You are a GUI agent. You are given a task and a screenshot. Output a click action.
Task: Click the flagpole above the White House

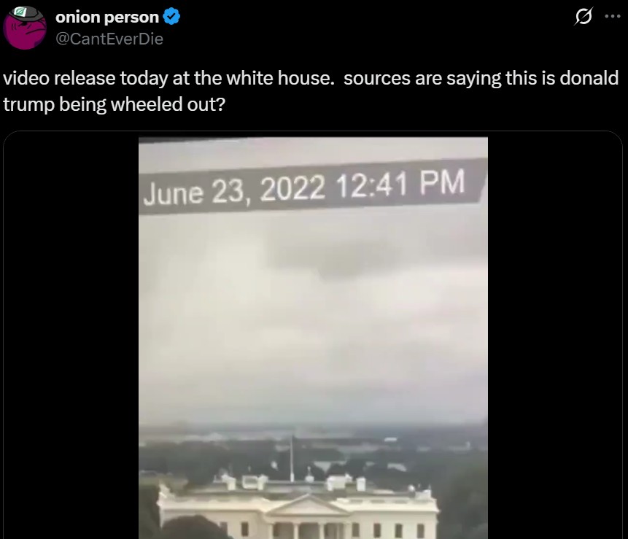(292, 459)
